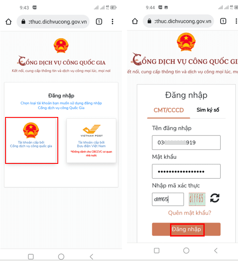Viewport: 238px width, 261px height.
Task: Tap the home icon in left phone browser
Action: [8, 22]
